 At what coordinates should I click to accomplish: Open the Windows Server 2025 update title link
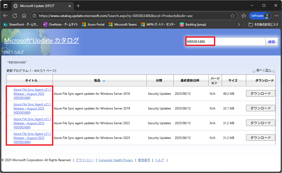[x=32, y=138]
